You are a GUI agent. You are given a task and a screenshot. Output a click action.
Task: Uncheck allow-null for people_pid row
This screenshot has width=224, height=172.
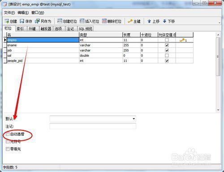pos(167,61)
